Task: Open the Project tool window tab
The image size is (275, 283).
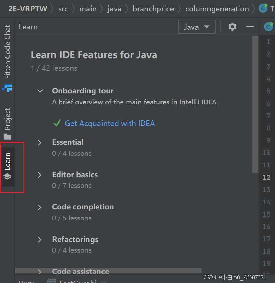Action: click(x=7, y=124)
